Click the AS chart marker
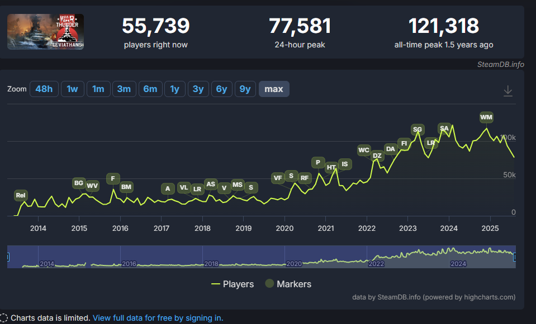This screenshot has height=324, width=536. click(211, 185)
